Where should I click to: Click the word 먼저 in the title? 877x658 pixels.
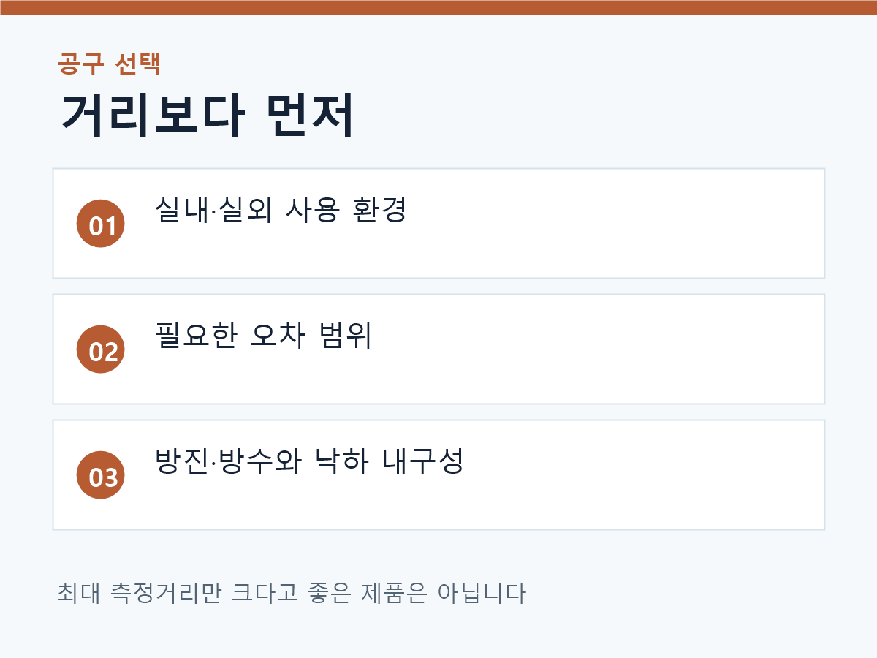click(x=310, y=116)
